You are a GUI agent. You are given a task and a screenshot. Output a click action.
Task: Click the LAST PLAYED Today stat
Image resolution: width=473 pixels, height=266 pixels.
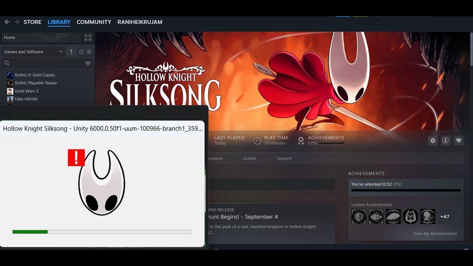[229, 140]
